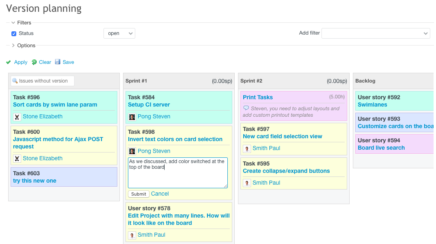Click the Sprint #2 column header
The height and width of the screenshot is (244, 436).
[x=251, y=81]
